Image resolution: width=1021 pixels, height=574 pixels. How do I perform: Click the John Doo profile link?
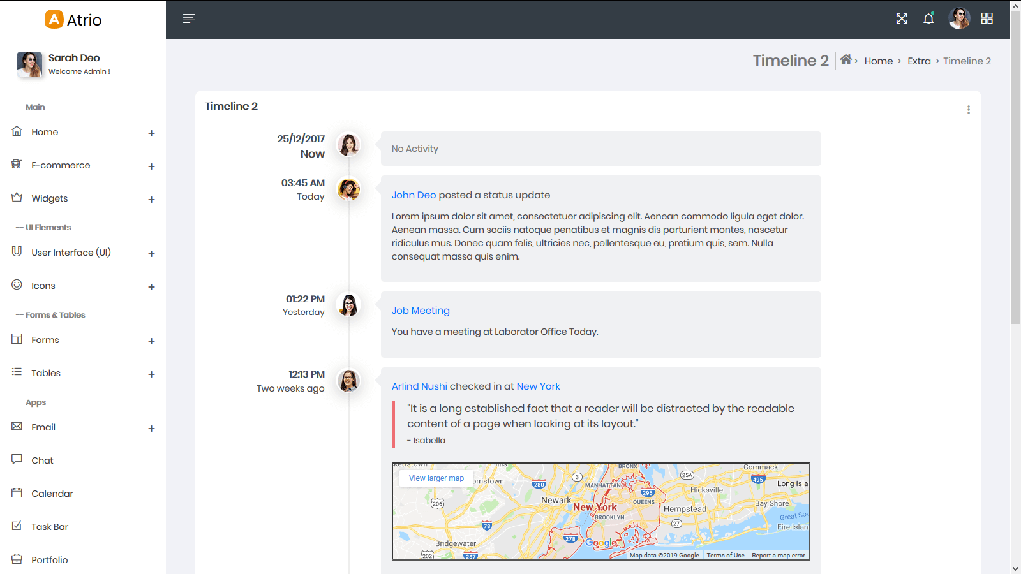[x=414, y=195]
